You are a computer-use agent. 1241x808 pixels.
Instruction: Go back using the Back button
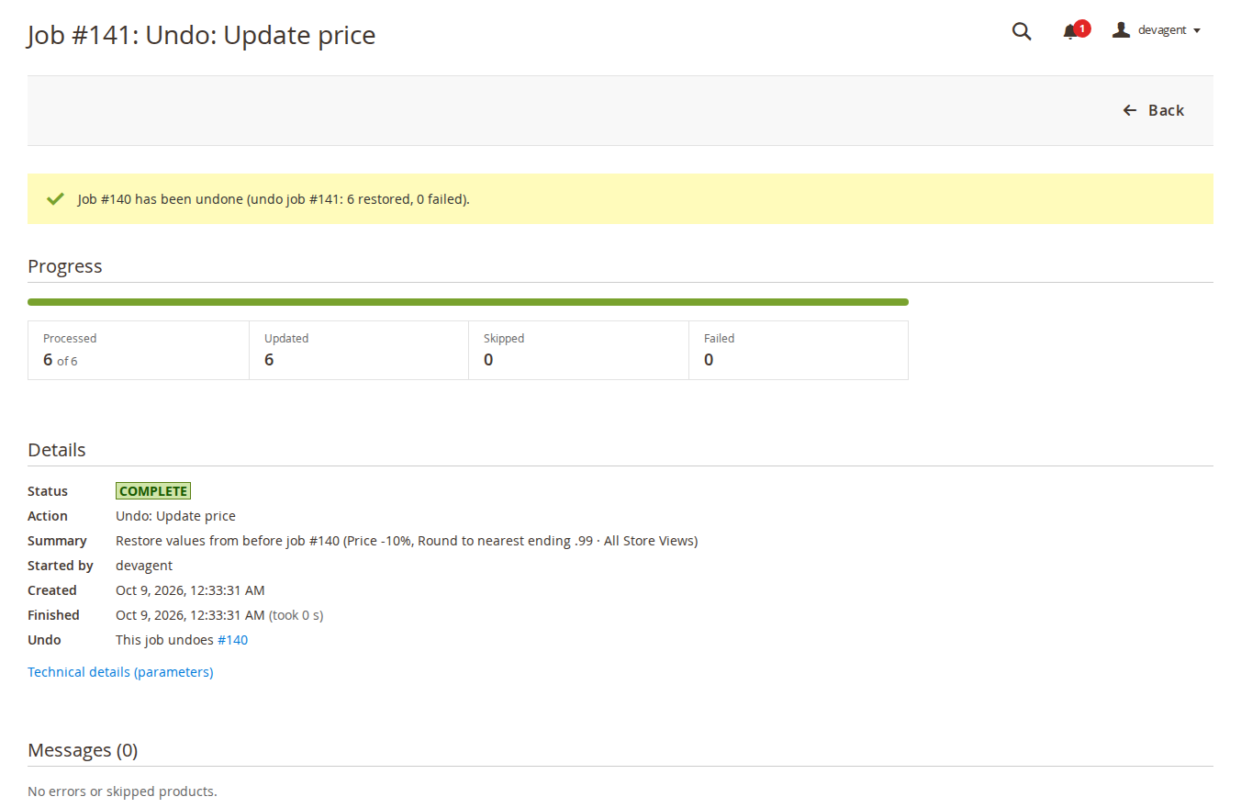tap(1154, 110)
